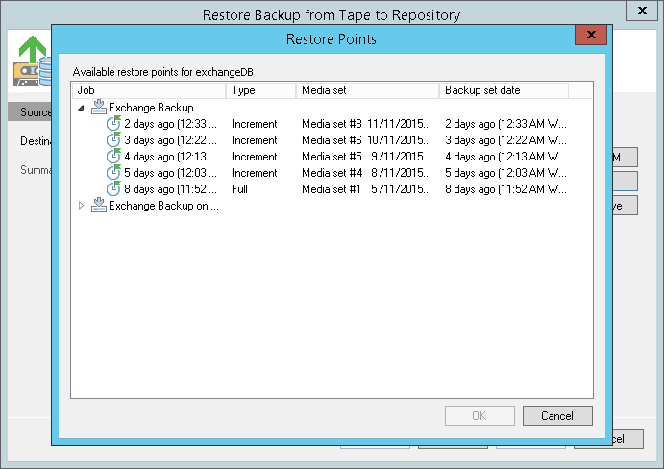Viewport: 664px width, 469px height.
Task: Click 'Media set #1 5/11/2015...' cell
Action: 366,189
